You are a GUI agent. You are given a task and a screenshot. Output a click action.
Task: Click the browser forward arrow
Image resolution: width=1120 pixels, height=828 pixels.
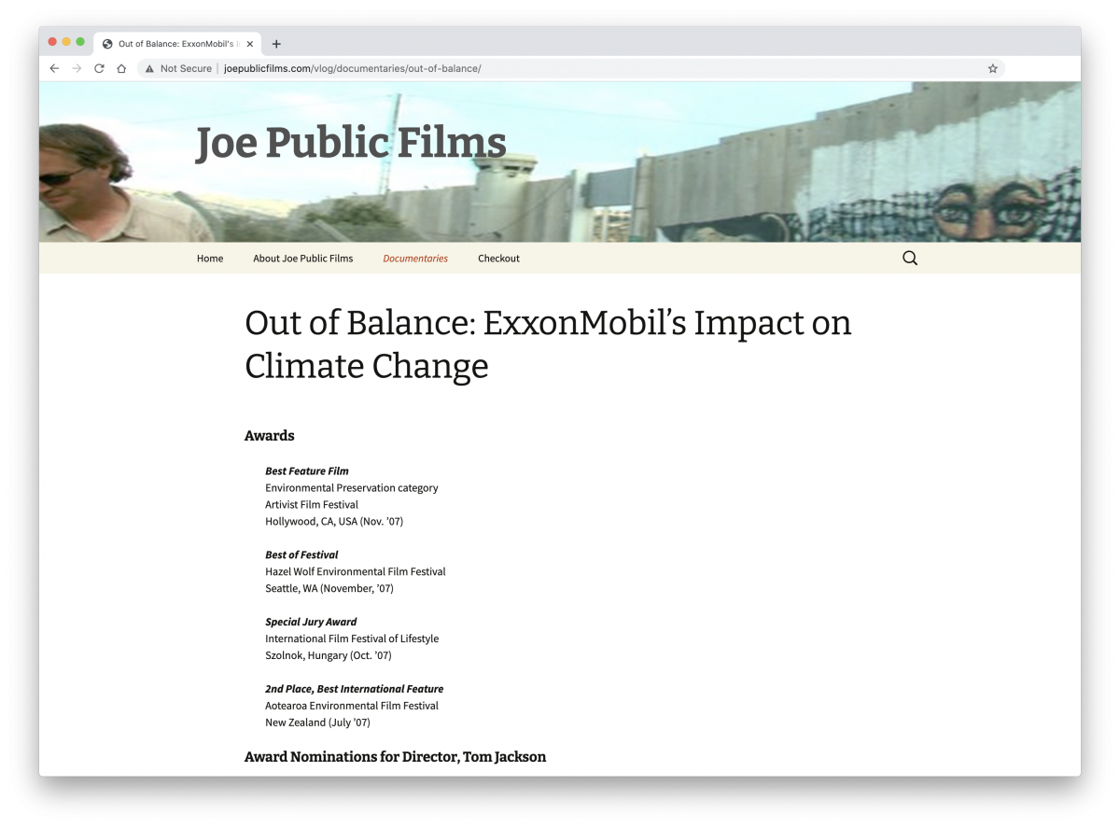pyautogui.click(x=77, y=68)
